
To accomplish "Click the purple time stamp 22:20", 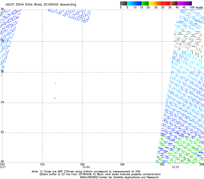I will [175, 167].
